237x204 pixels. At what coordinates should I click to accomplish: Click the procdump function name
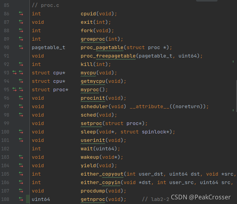pos(93,191)
